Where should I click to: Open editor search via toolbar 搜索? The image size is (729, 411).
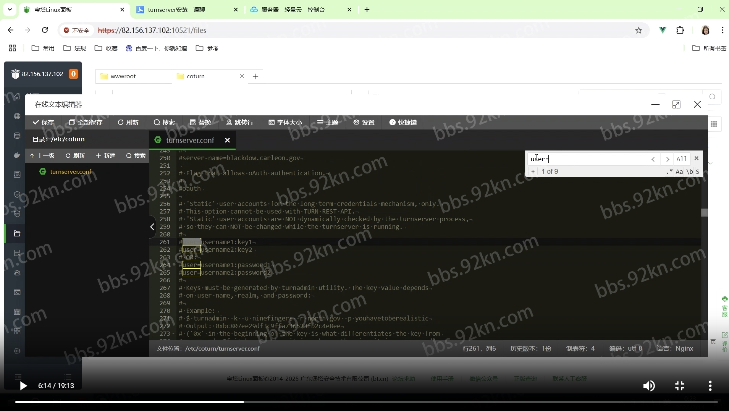(x=164, y=122)
